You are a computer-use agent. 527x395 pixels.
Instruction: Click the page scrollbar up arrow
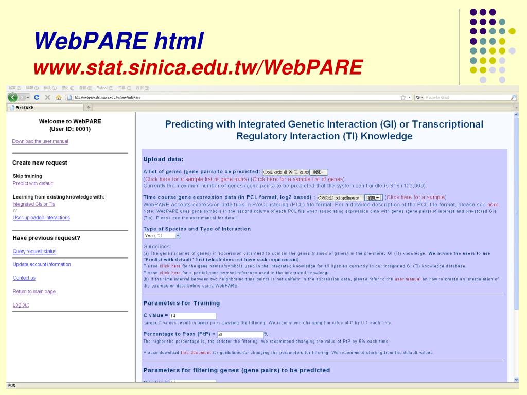point(516,115)
